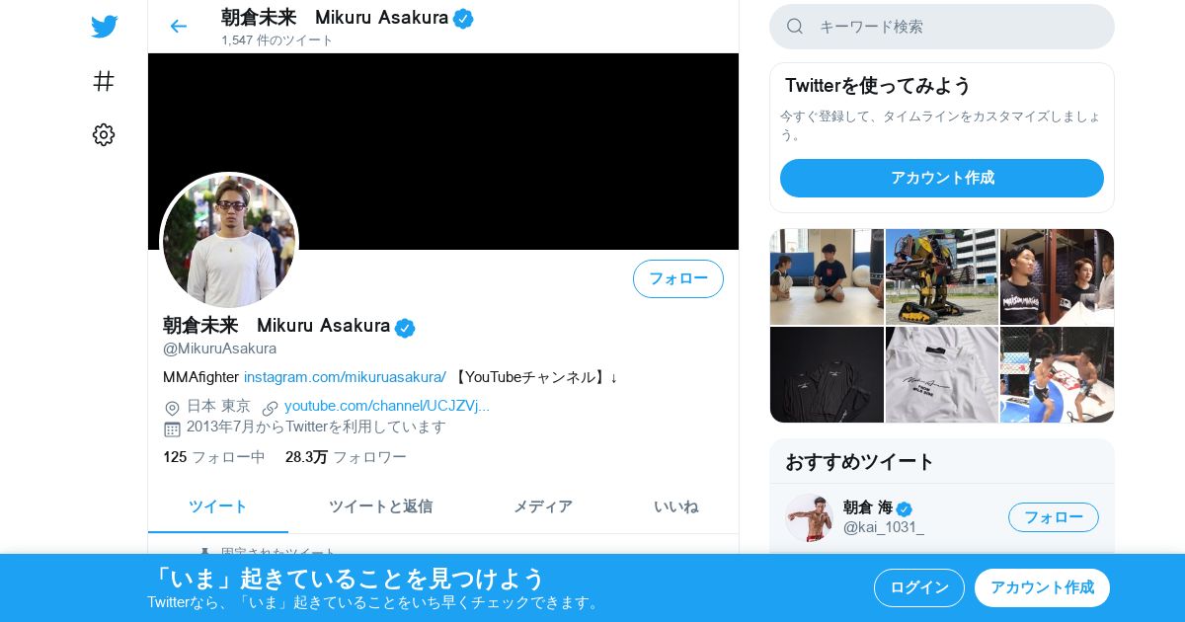
Task: Open the いいね tab
Action: click(x=675, y=506)
